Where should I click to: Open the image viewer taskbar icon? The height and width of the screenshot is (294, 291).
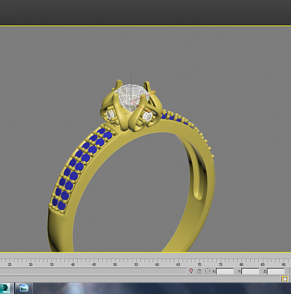coord(24,288)
